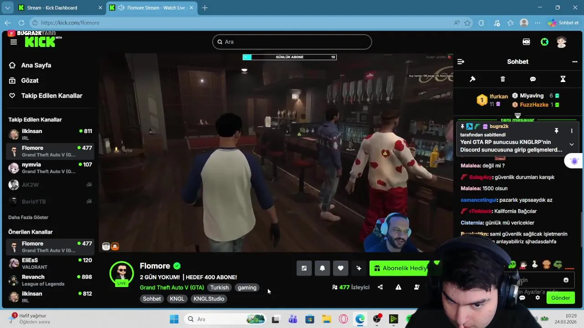Expand Daha Fazla Göster

coord(28,217)
